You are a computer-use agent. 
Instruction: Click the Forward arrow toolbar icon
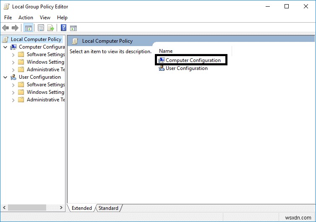[x=15, y=28]
